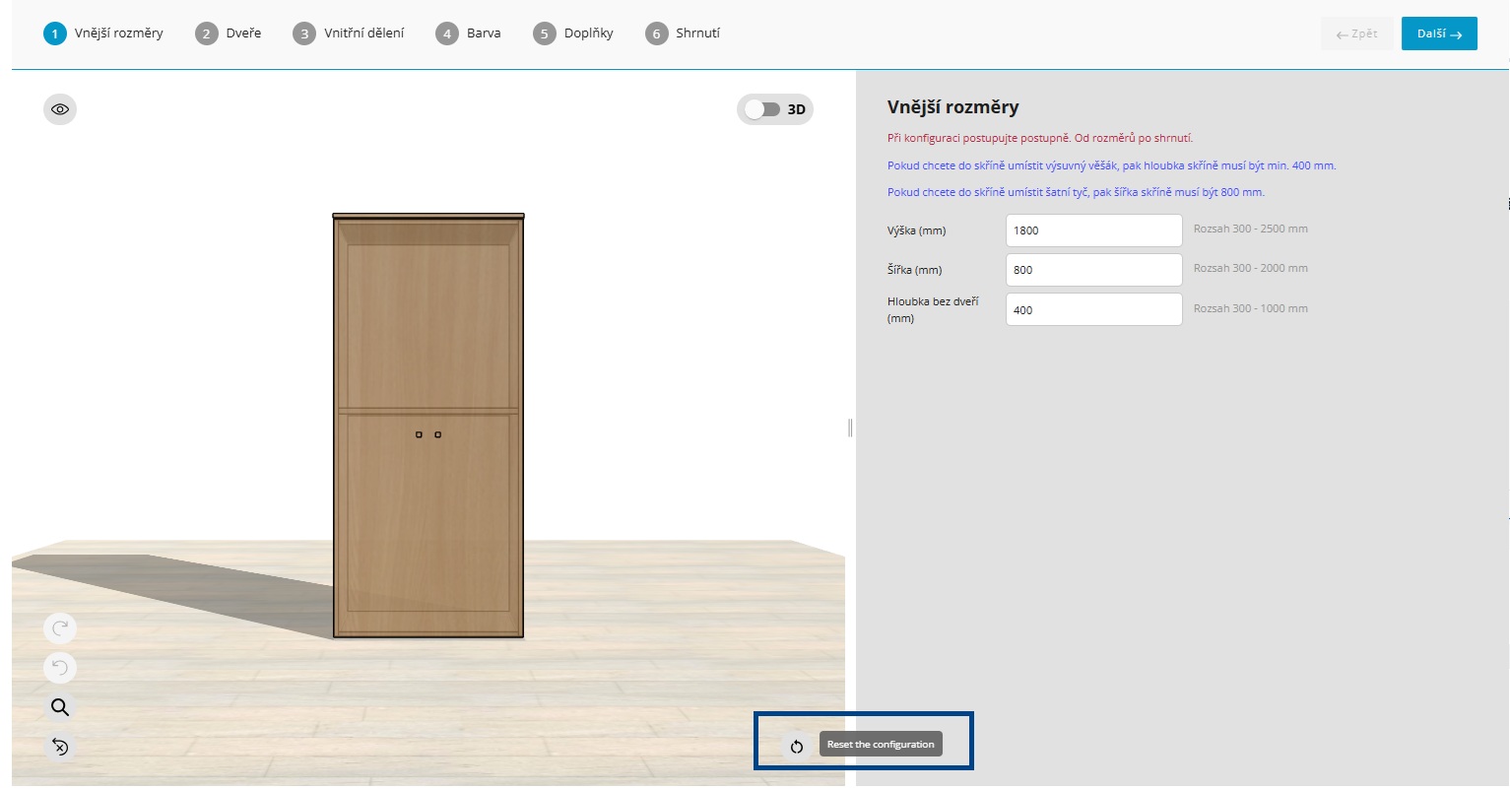Click the Zpět back button
The height and width of the screenshot is (789, 1510).
(x=1356, y=33)
